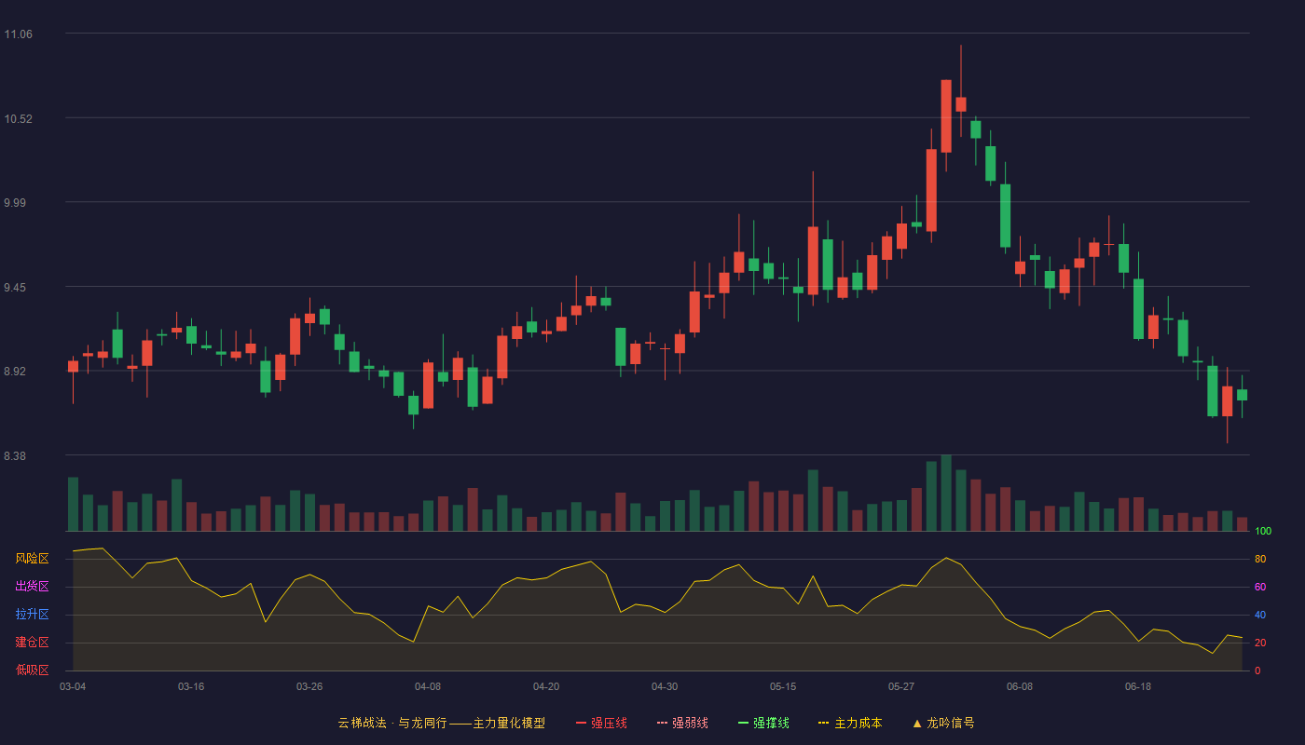Toggle the 强压线 legend item
This screenshot has height=745, width=1305.
[601, 723]
